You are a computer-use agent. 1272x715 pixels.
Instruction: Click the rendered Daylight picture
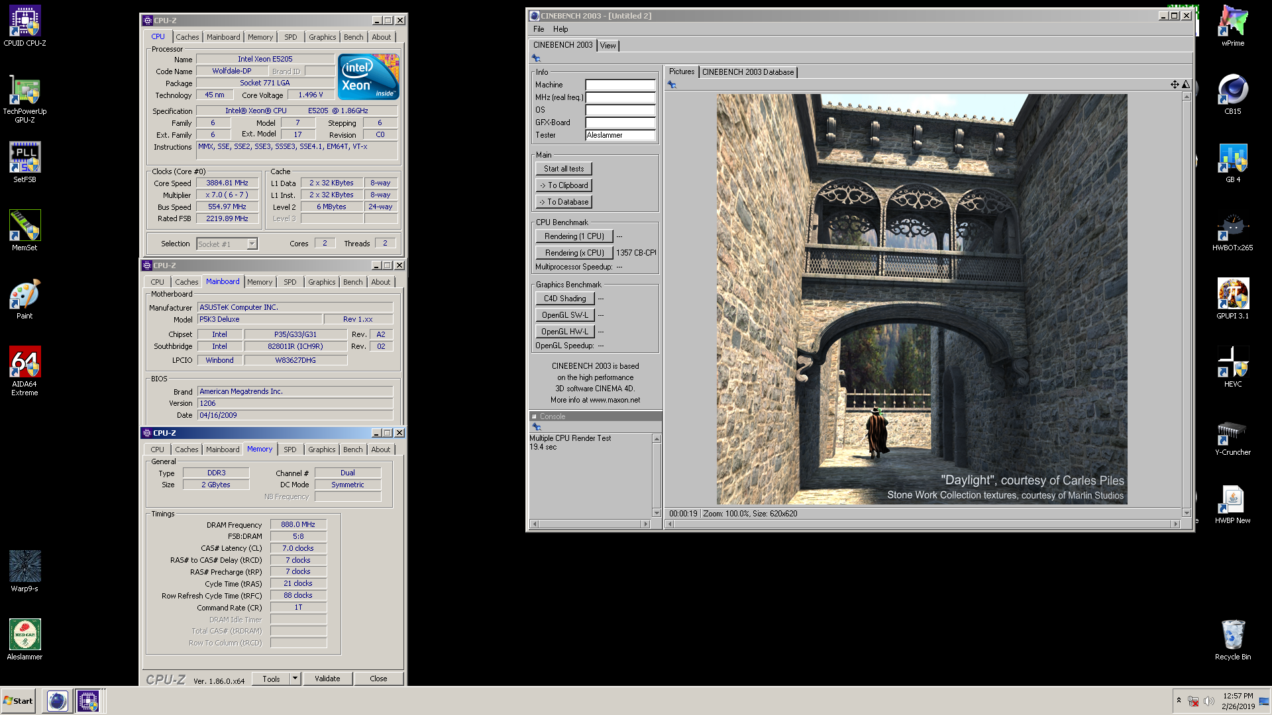922,299
